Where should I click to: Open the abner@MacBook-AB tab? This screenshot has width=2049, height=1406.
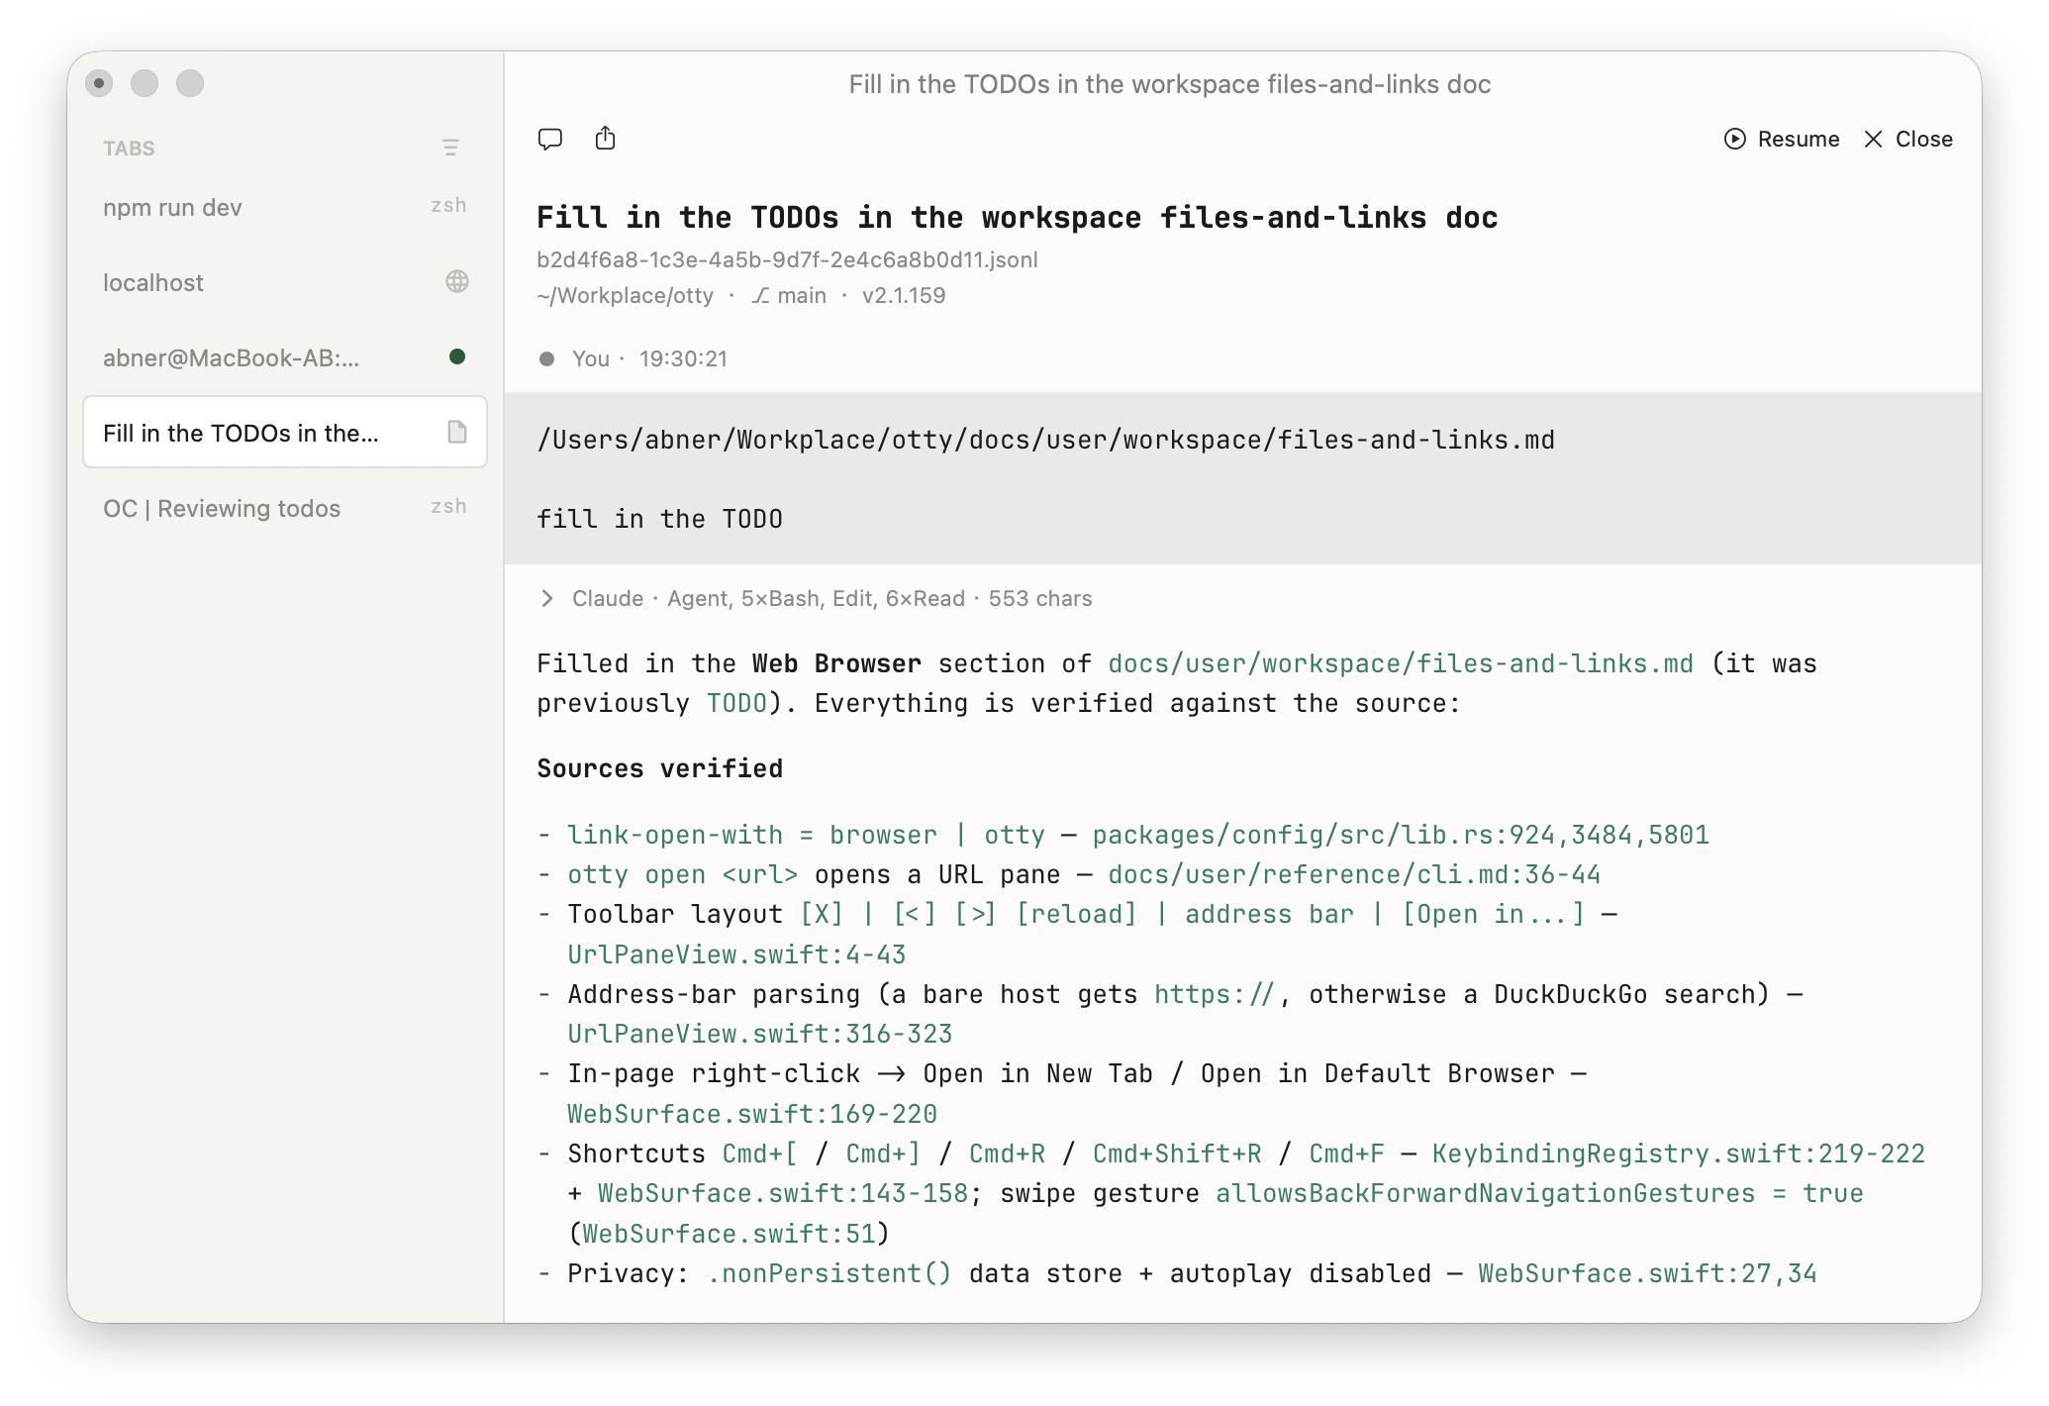(285, 357)
